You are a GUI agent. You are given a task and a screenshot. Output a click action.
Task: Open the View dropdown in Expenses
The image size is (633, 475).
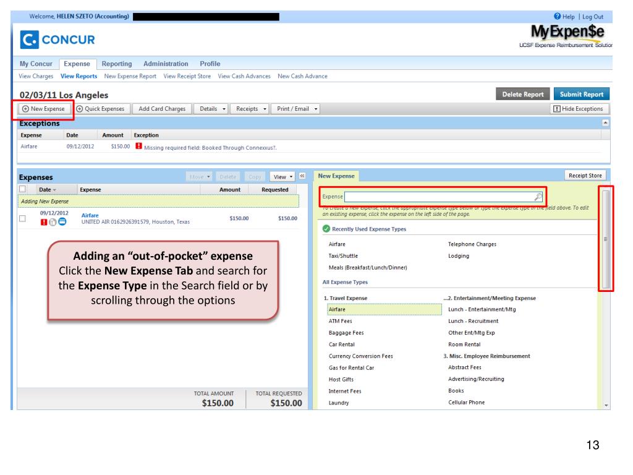coord(283,177)
